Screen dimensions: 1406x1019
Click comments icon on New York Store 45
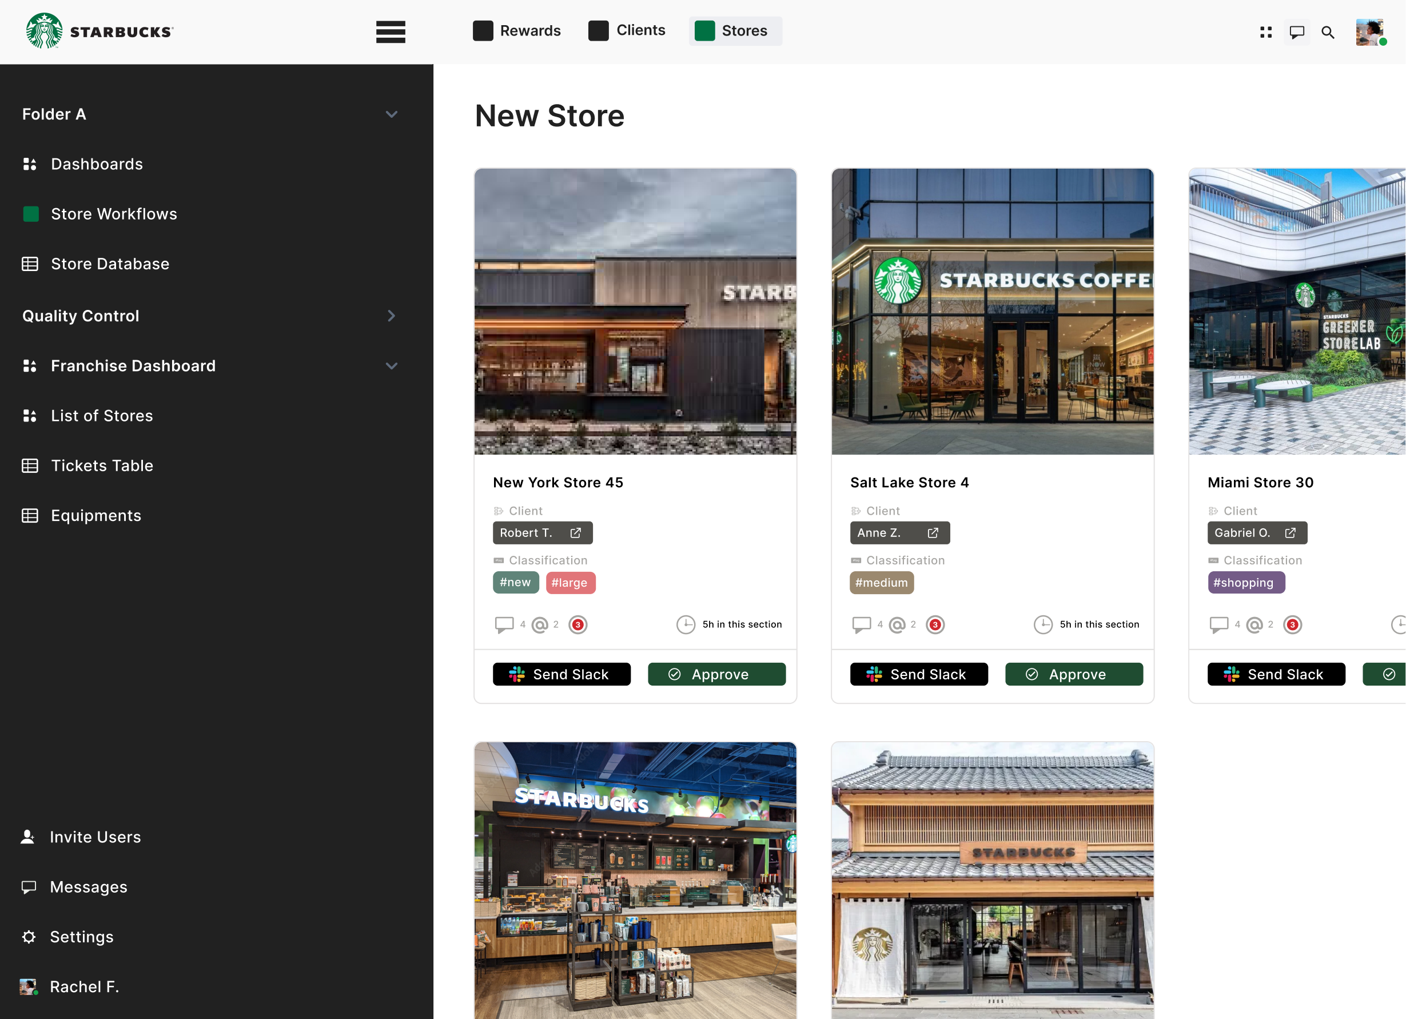[504, 624]
